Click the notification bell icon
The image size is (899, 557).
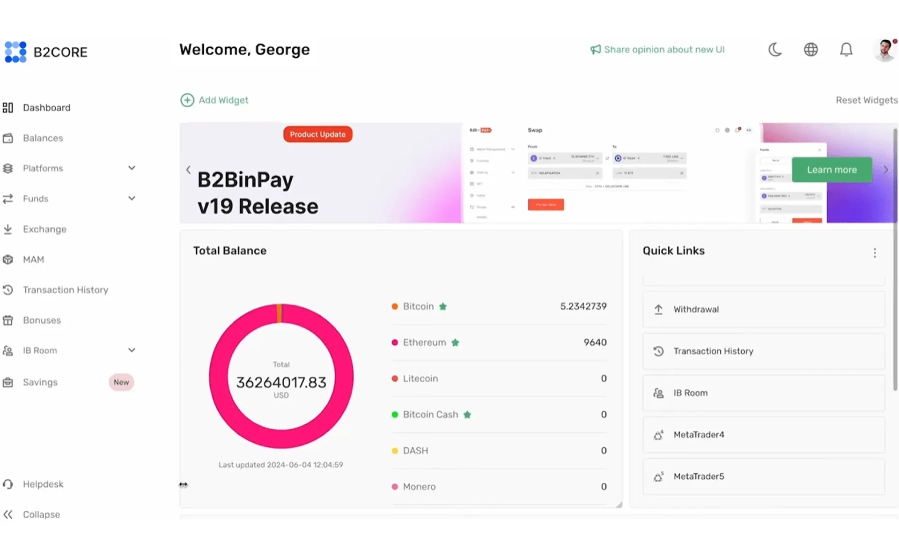(846, 50)
